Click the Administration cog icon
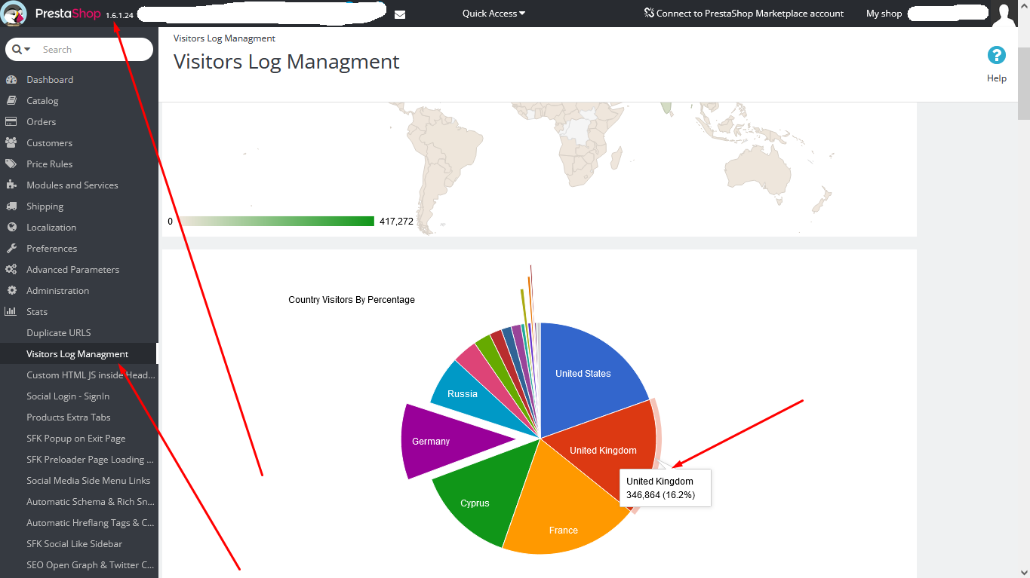Screen dimensions: 1030x578 (11, 291)
